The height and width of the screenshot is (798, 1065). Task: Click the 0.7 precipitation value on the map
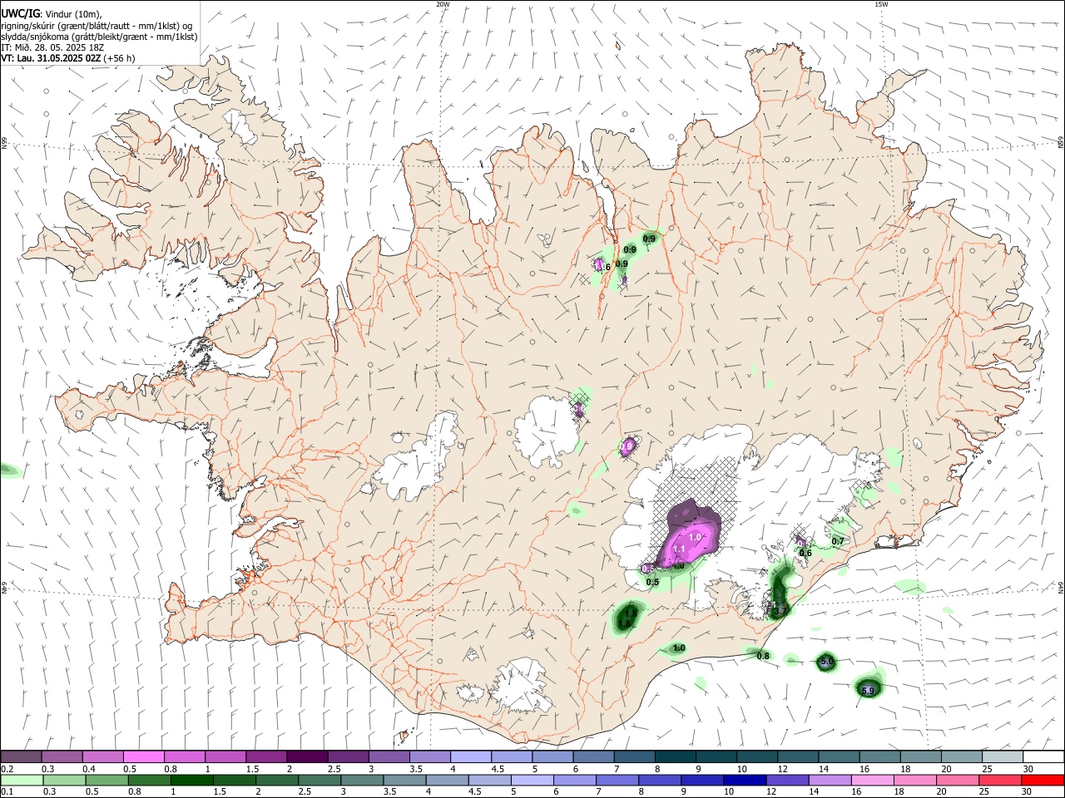838,541
